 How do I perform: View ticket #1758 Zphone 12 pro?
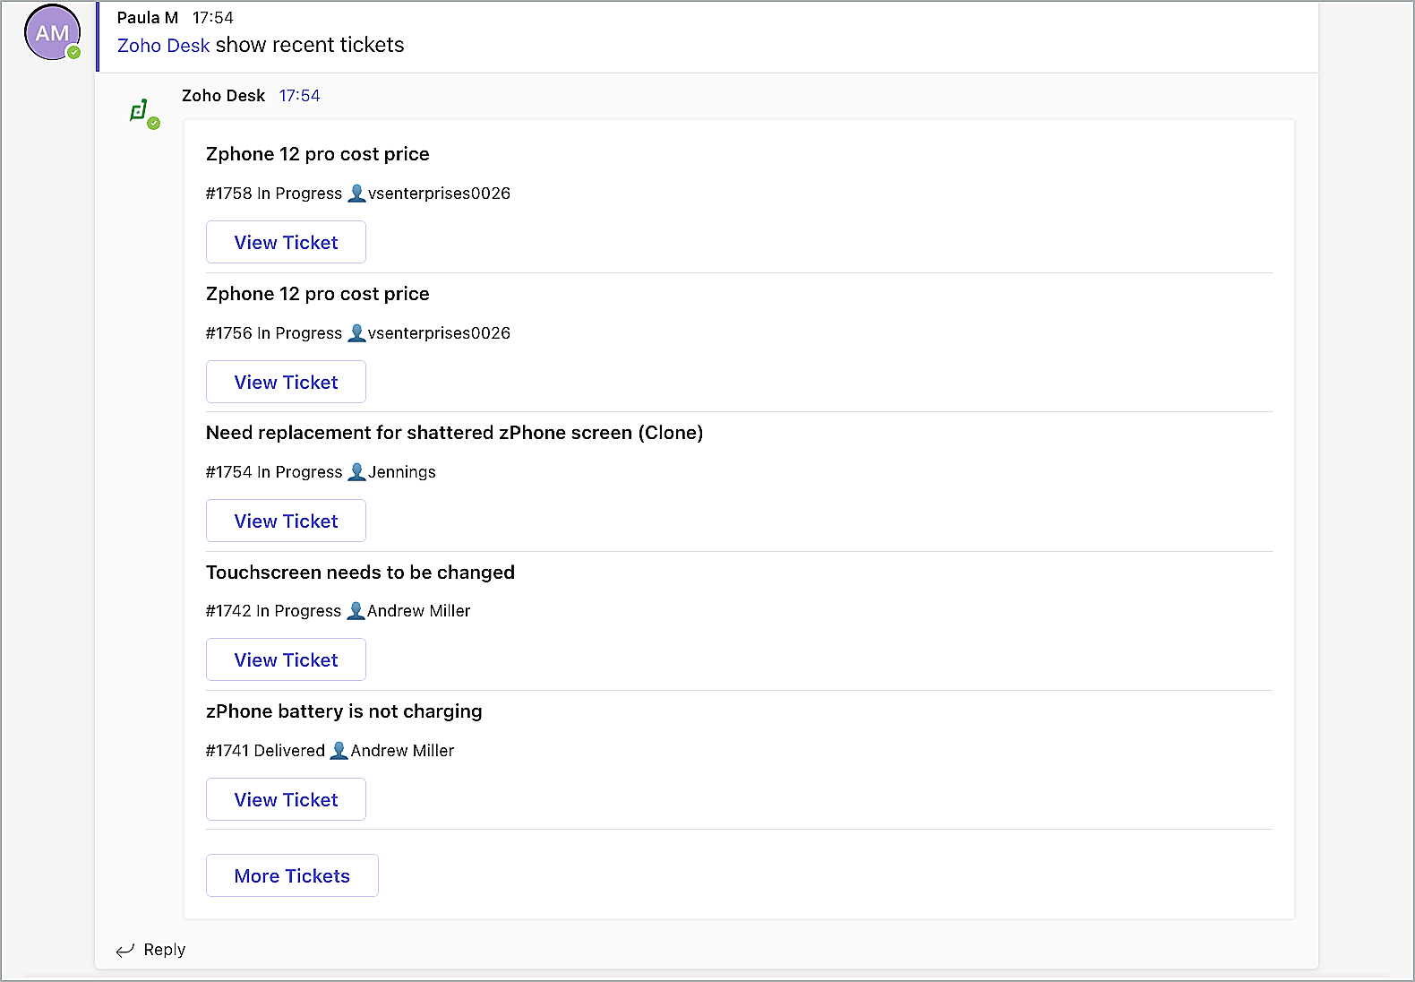click(x=286, y=242)
